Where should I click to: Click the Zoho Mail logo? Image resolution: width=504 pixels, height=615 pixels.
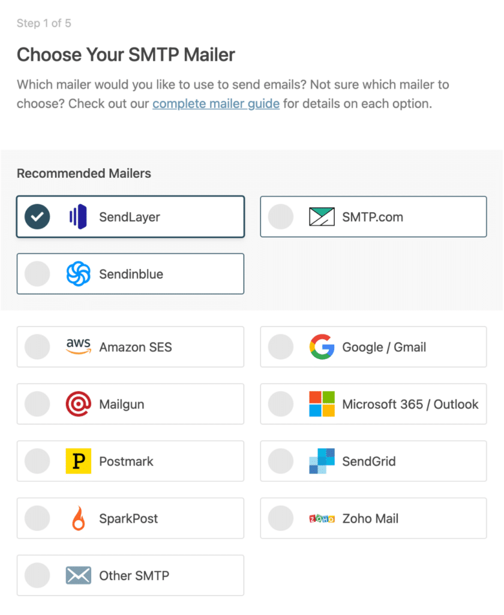coord(322,518)
